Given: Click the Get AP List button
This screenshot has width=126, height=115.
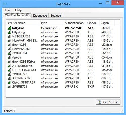Looking at the screenshot, I should (x=108, y=102).
